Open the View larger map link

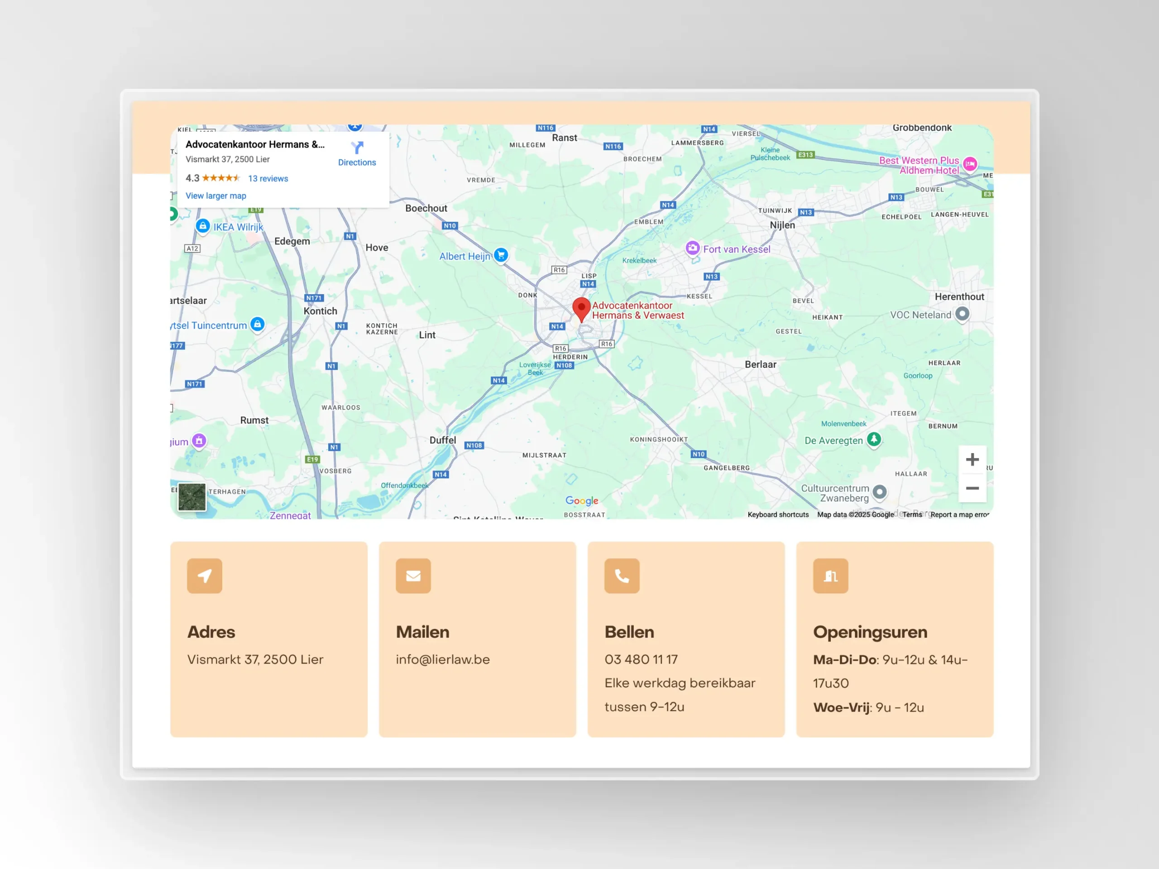pos(216,196)
